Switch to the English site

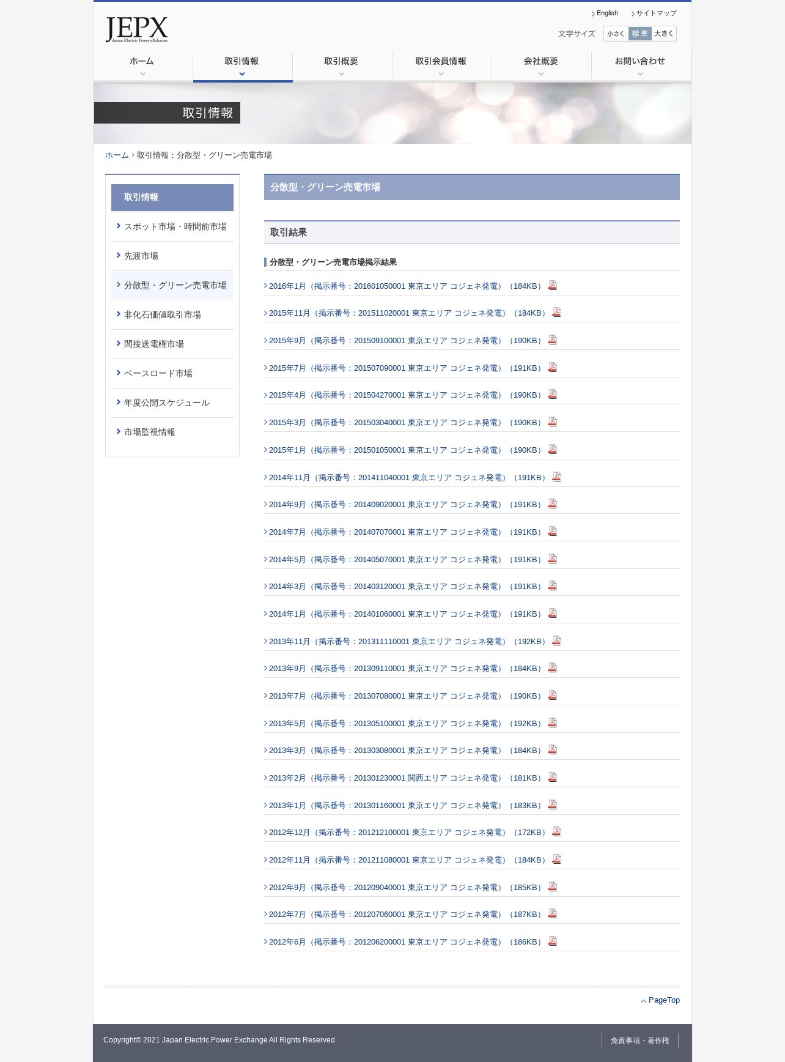(606, 13)
